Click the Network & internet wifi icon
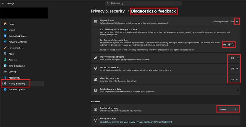246x127 pixels. (x=5, y=42)
